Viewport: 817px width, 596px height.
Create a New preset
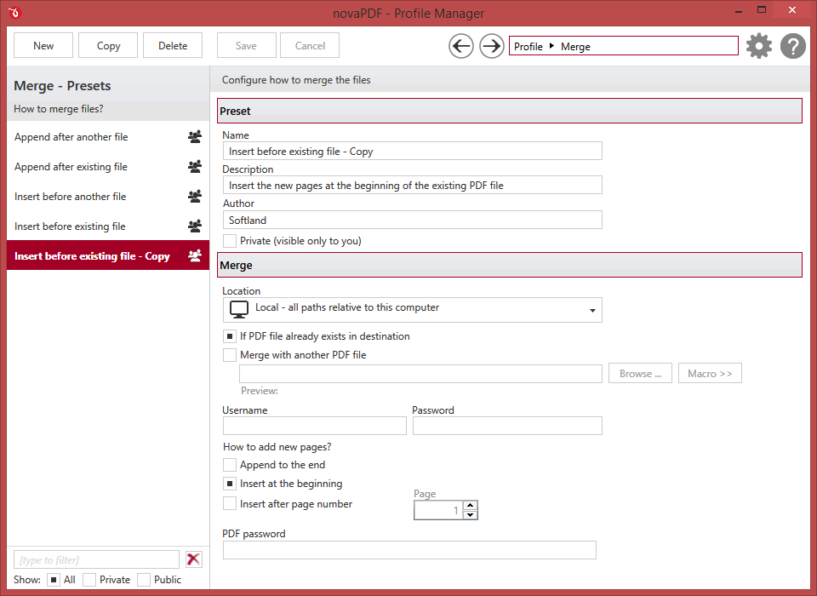point(43,45)
